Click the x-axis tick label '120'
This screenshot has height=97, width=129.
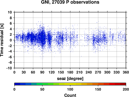coord(52,72)
